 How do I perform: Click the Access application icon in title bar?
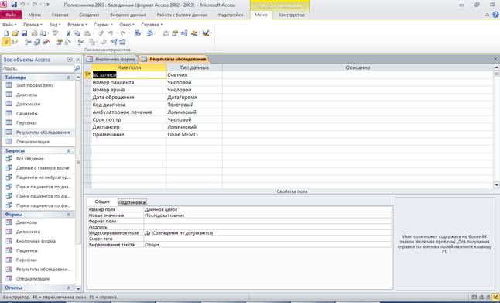(4, 5)
